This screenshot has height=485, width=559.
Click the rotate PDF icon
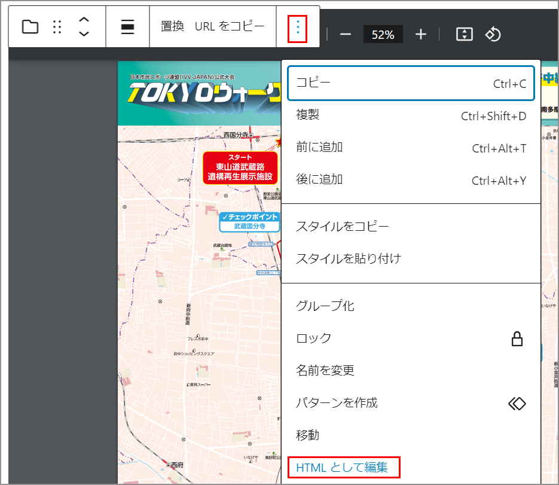pos(492,34)
